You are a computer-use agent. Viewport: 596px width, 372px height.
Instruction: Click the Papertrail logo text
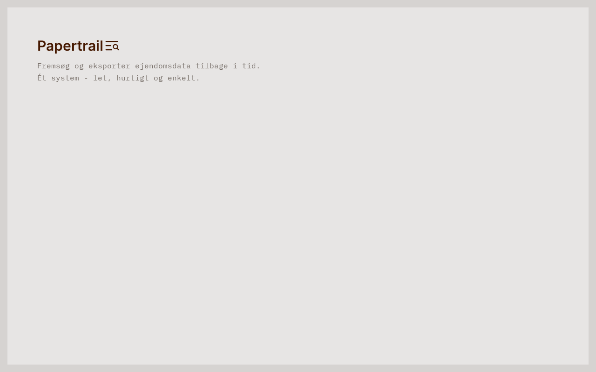pyautogui.click(x=70, y=46)
